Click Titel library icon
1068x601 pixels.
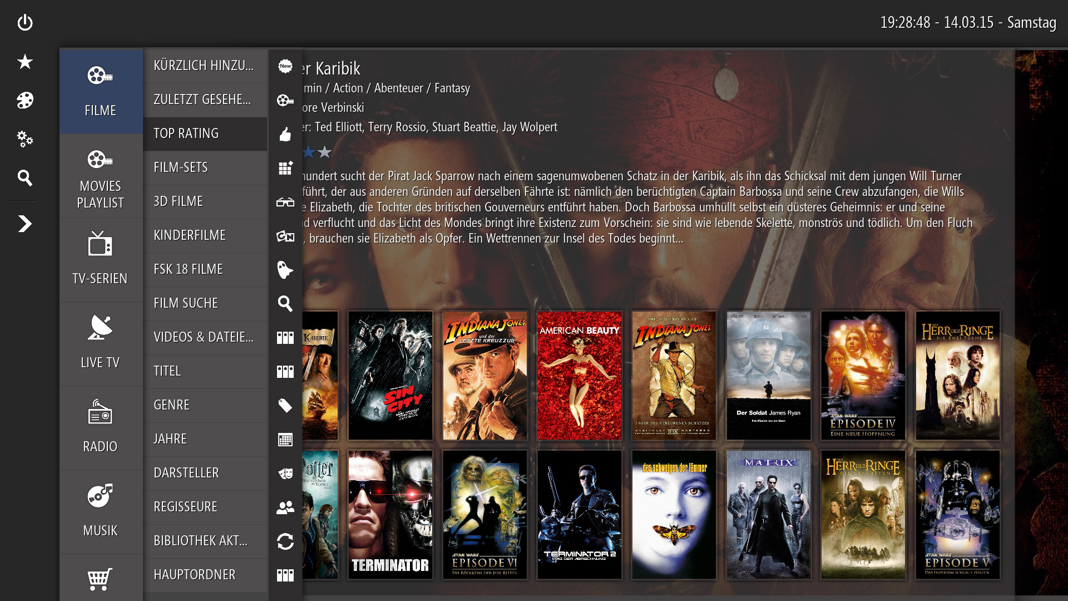click(x=285, y=372)
